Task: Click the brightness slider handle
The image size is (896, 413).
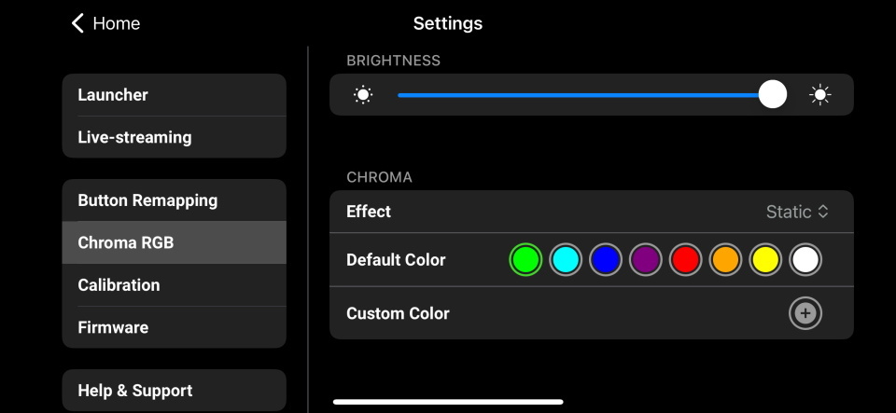Action: 772,94
